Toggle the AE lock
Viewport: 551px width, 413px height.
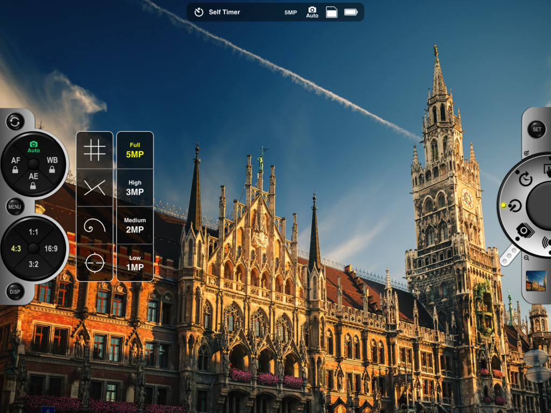33,180
